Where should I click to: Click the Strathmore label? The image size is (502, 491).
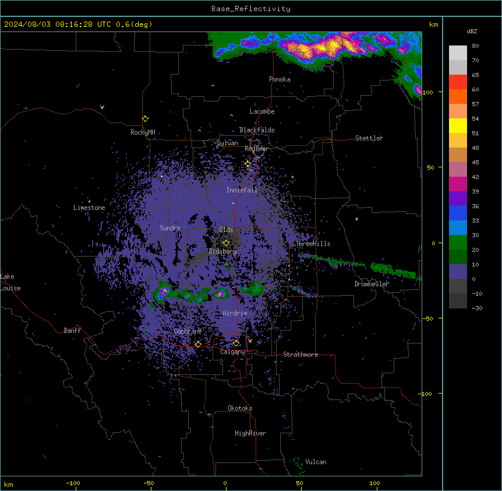(301, 355)
